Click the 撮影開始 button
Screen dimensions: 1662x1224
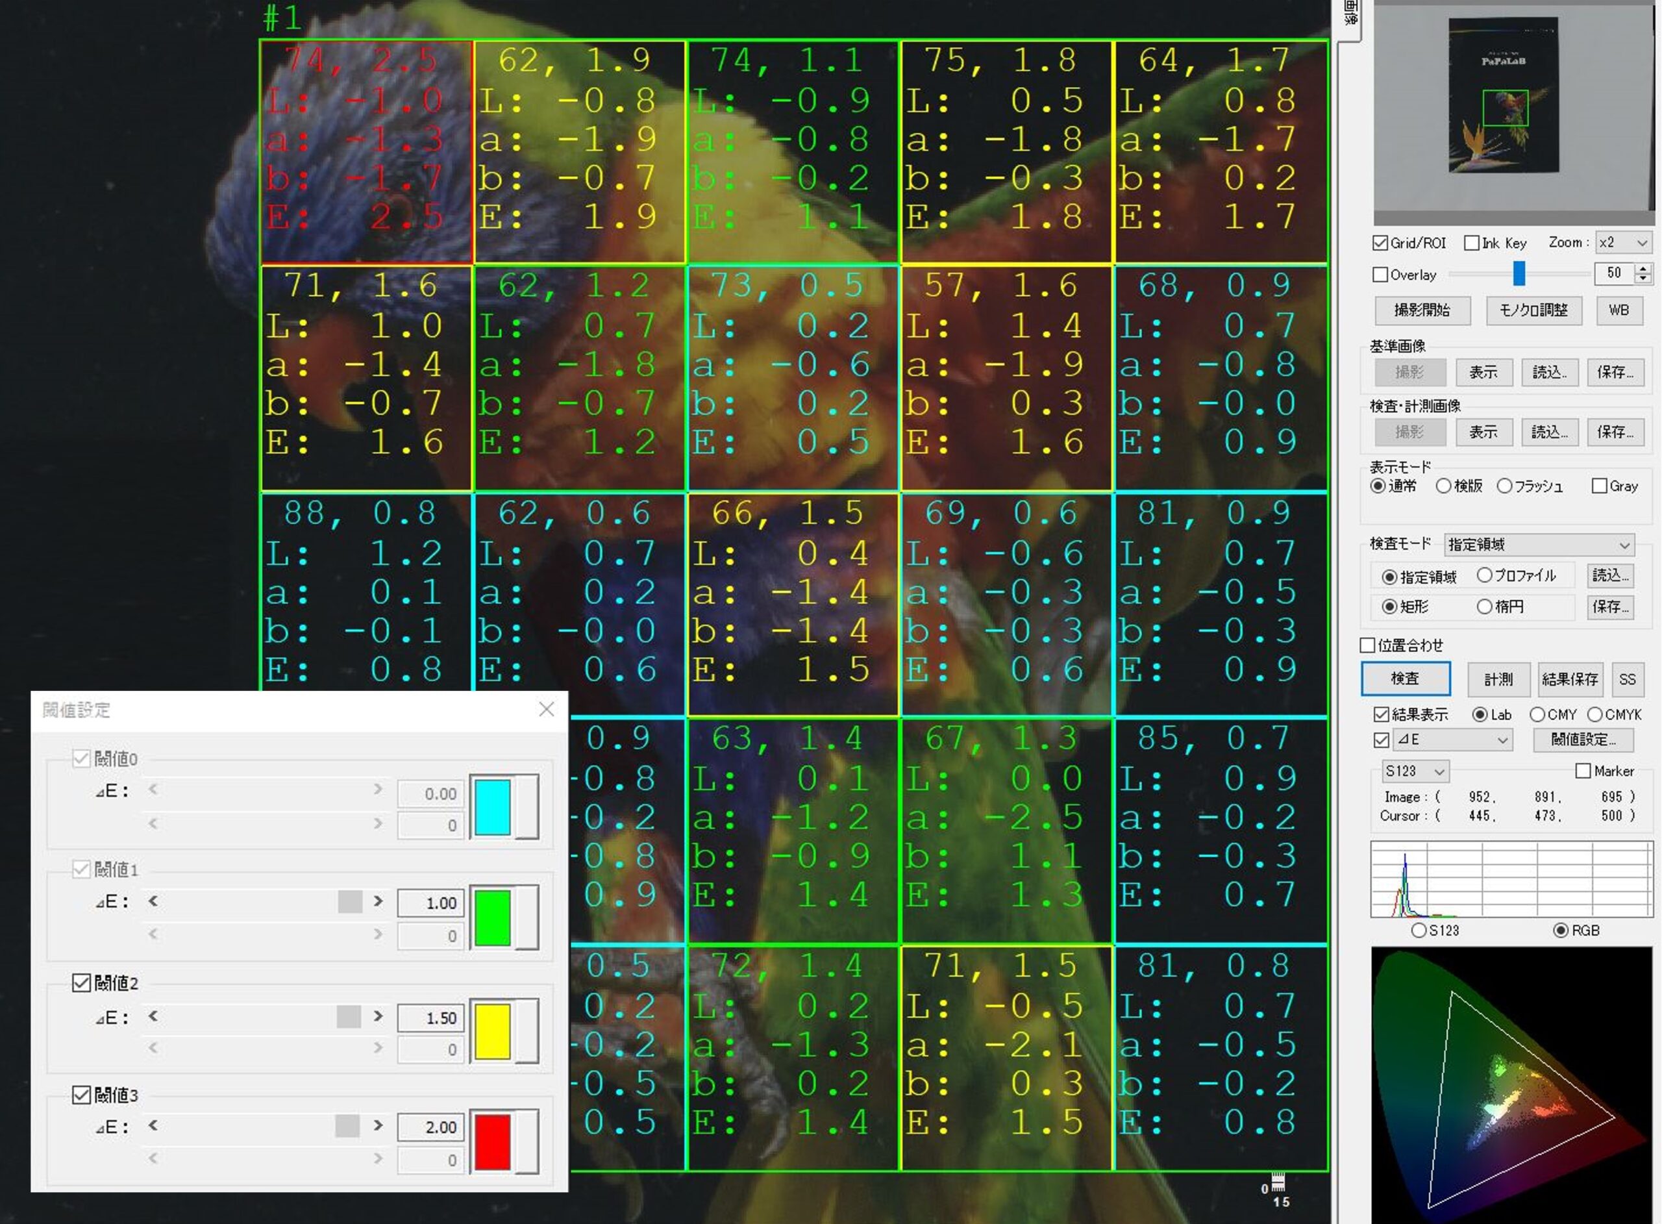[x=1422, y=310]
